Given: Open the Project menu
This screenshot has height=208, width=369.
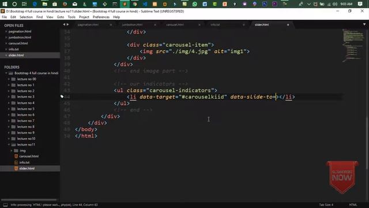Looking at the screenshot, I should (84, 17).
